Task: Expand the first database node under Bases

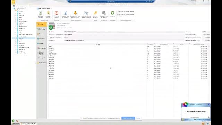Action: point(16,12)
